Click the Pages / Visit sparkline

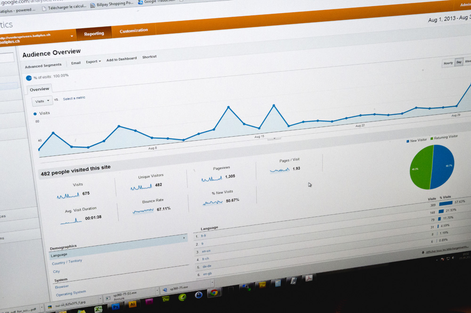coord(280,170)
